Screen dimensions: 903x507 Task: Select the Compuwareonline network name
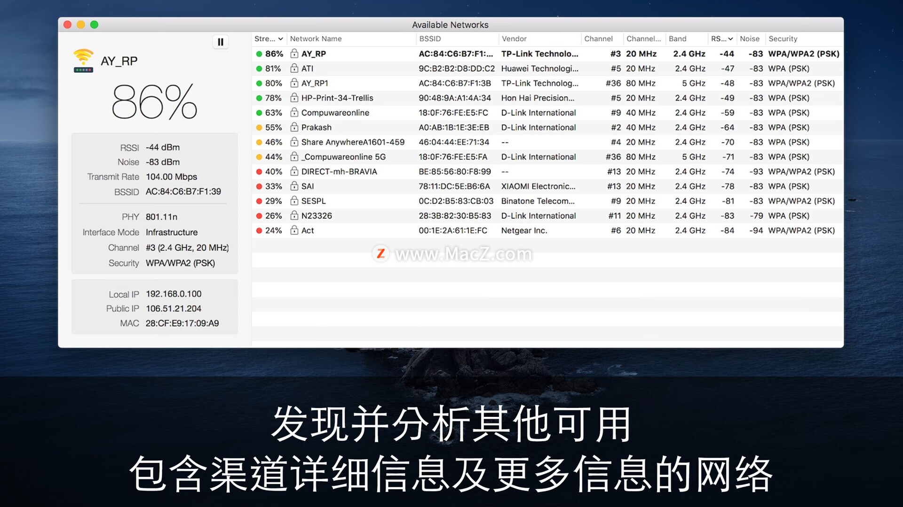click(335, 113)
